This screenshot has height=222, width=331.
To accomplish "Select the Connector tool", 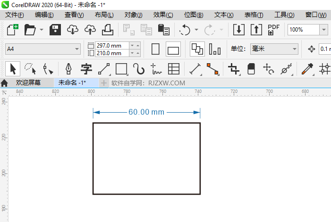I will 213,69.
